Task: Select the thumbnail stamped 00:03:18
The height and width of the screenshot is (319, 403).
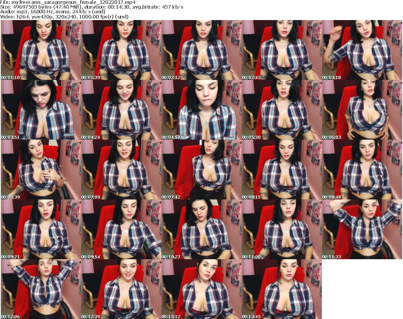Action: (362, 50)
